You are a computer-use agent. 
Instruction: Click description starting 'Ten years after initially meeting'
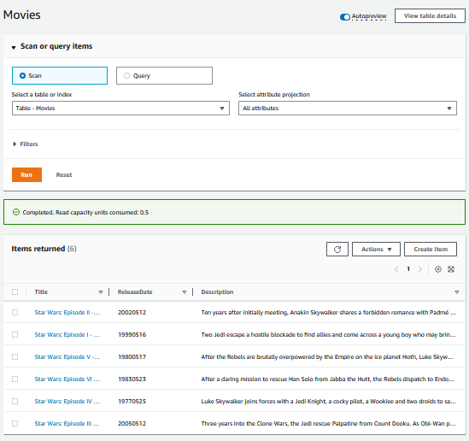pos(328,312)
